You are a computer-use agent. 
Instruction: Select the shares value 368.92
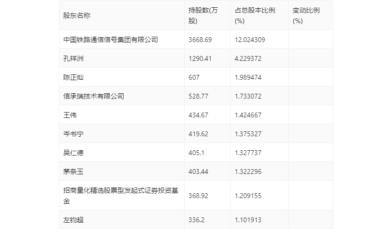click(198, 196)
